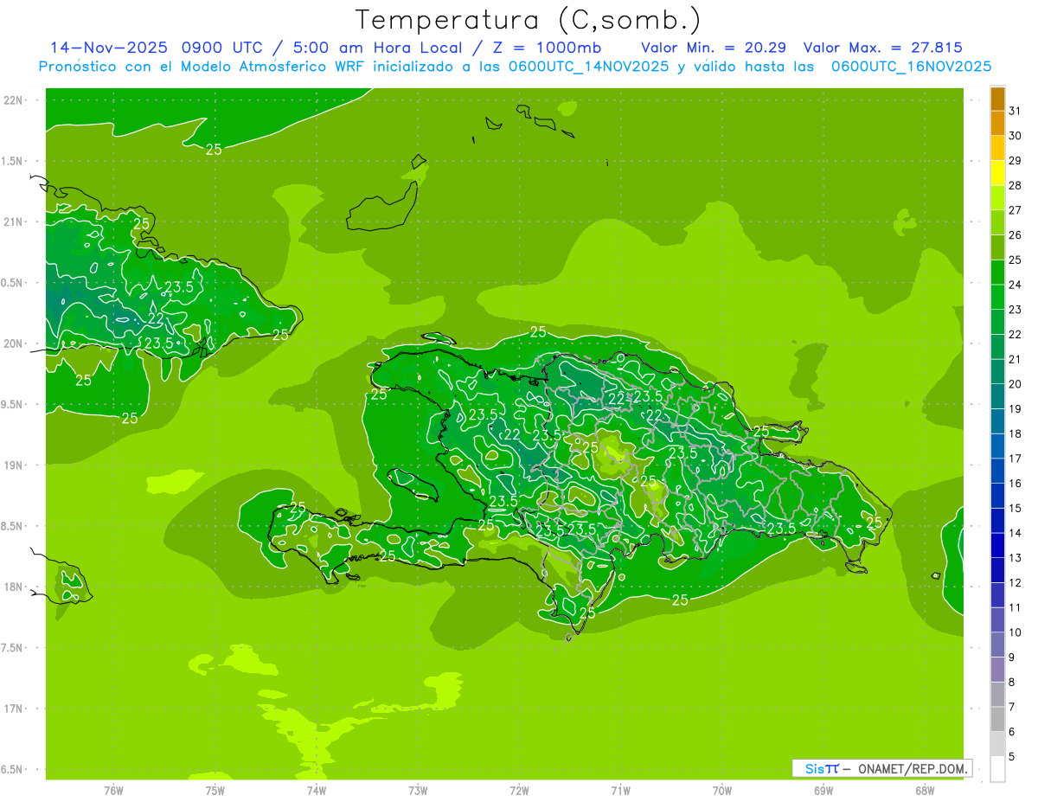Click the 75W longitude axis label

215,791
